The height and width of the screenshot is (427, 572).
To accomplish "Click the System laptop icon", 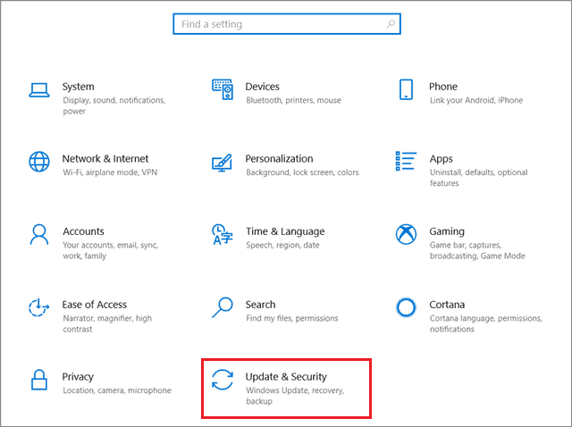I will (39, 90).
